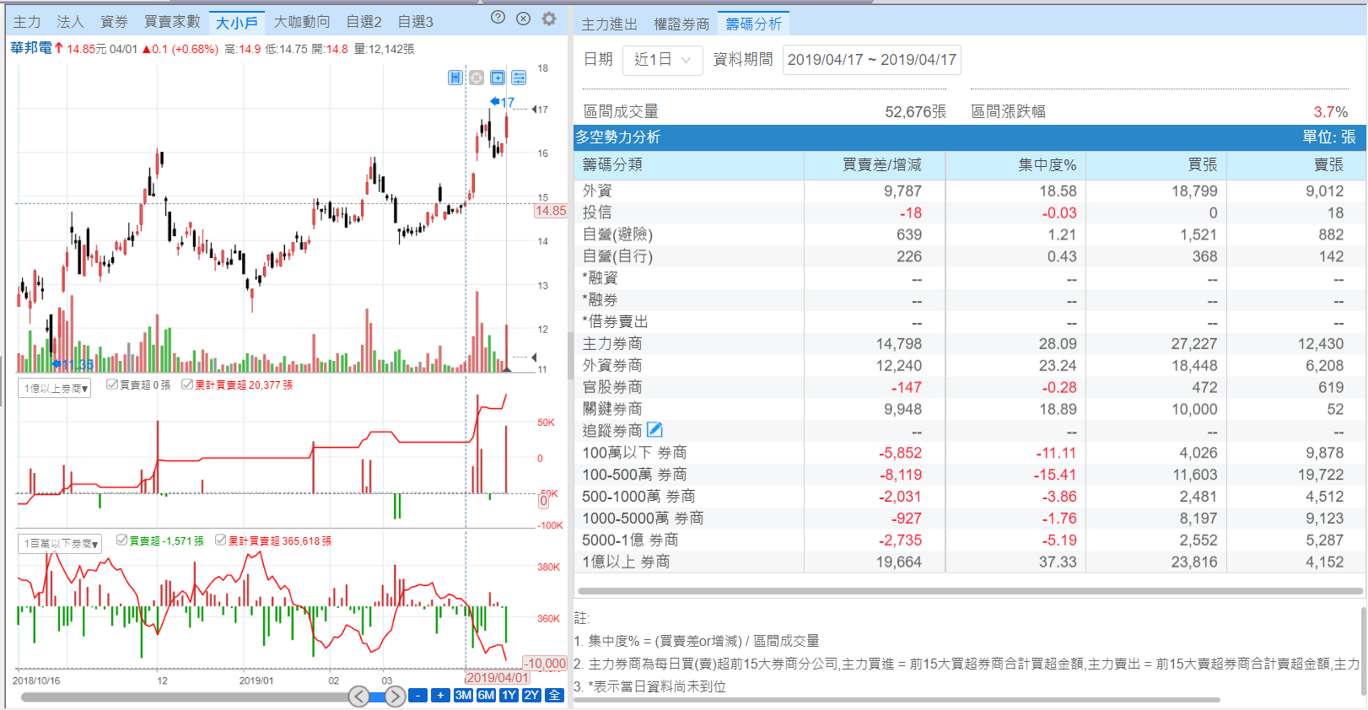Click the 資料期間 date range field

point(871,60)
